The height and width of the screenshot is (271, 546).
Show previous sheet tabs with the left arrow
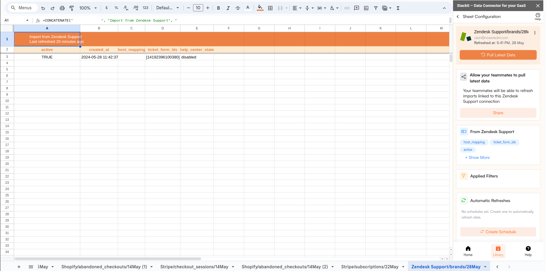[497, 267]
